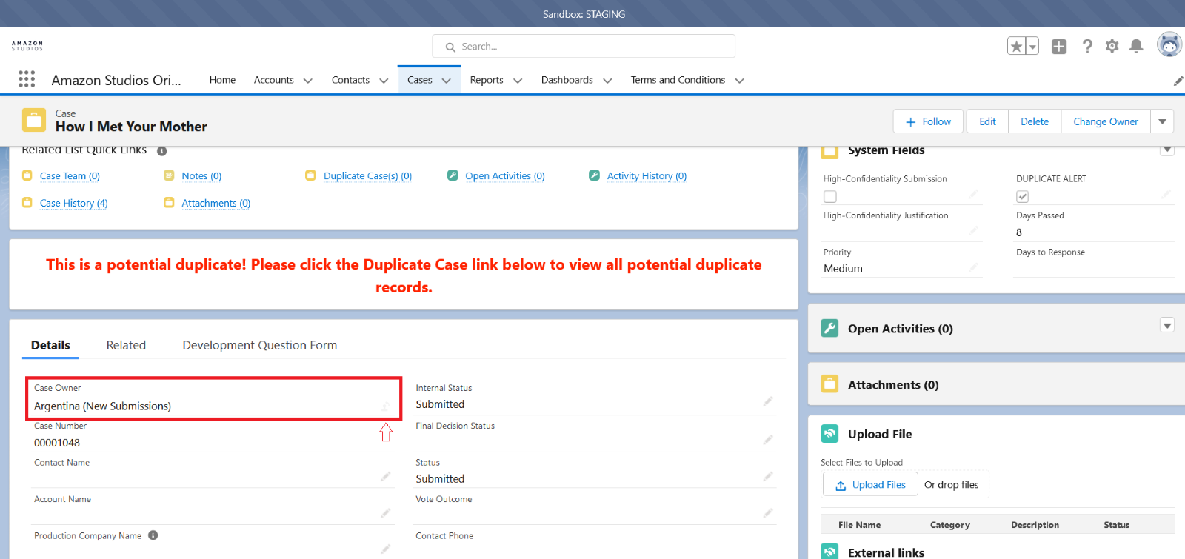This screenshot has height=559, width=1185.
Task: Switch to the Development Question Form tab
Action: click(260, 345)
